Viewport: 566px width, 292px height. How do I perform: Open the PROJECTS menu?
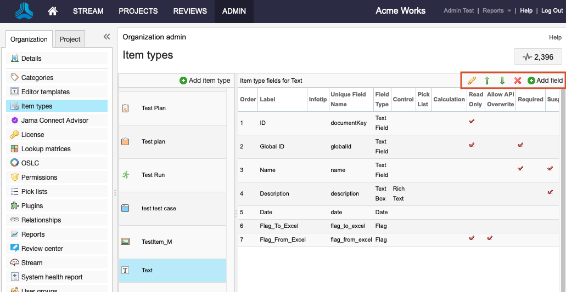coord(138,11)
